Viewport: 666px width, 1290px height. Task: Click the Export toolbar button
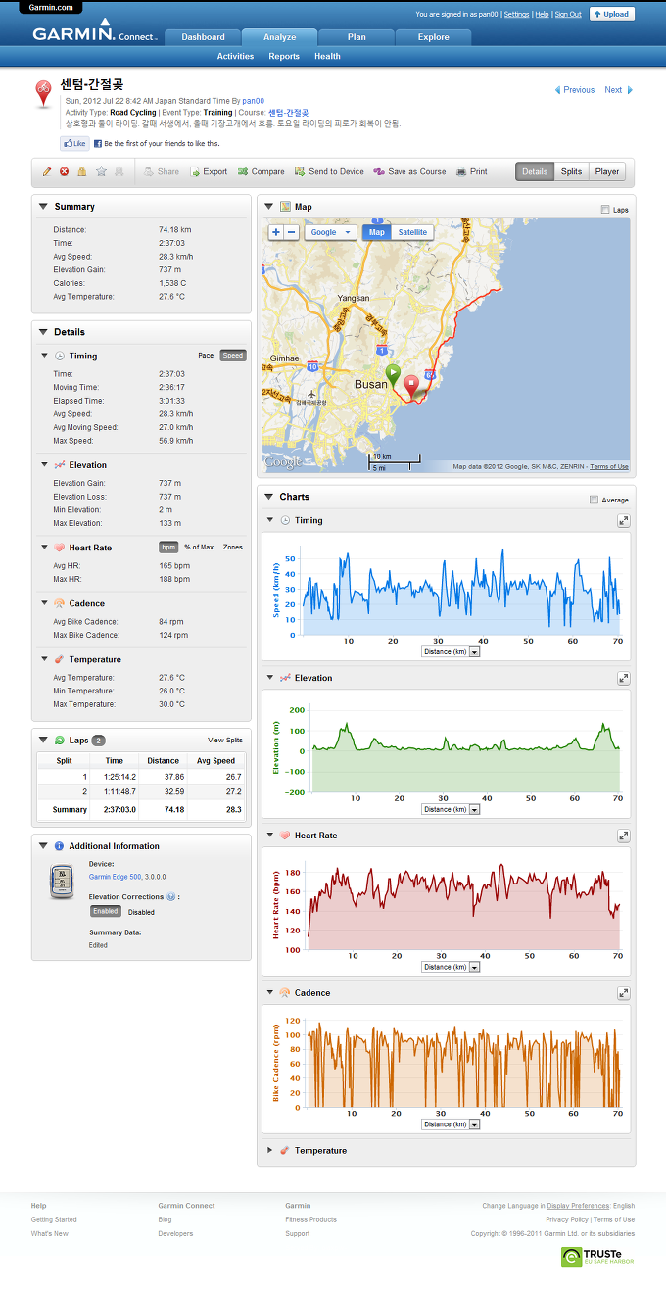tap(209, 171)
